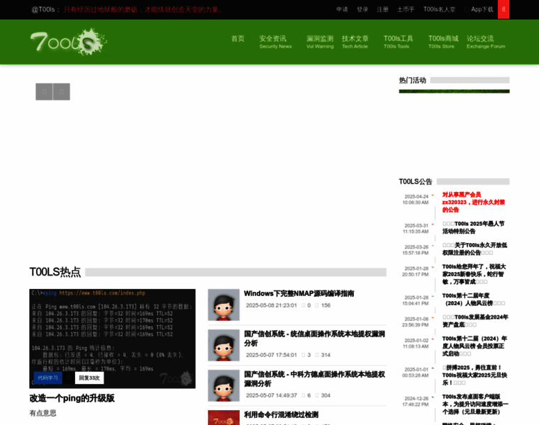Click red thumbnail beside 利用命令行混淆 article
This screenshot has height=425, width=539.
coord(224,417)
